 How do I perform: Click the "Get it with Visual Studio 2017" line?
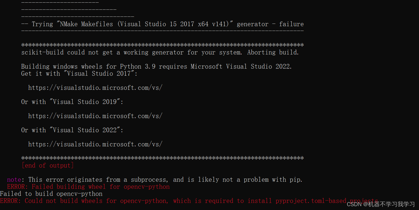(x=79, y=74)
